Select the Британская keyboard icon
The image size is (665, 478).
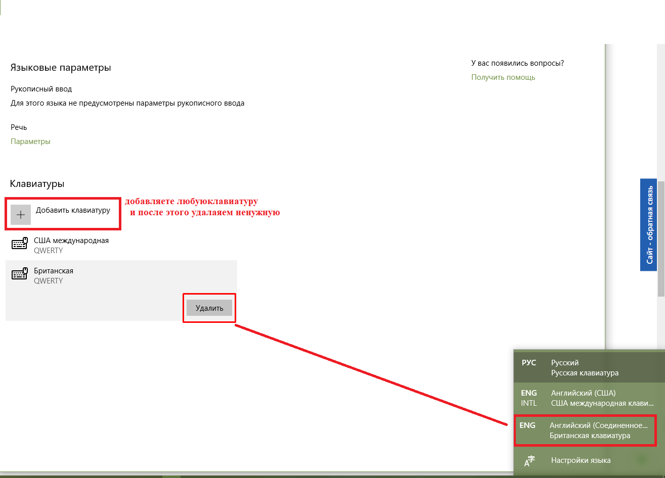(20, 275)
